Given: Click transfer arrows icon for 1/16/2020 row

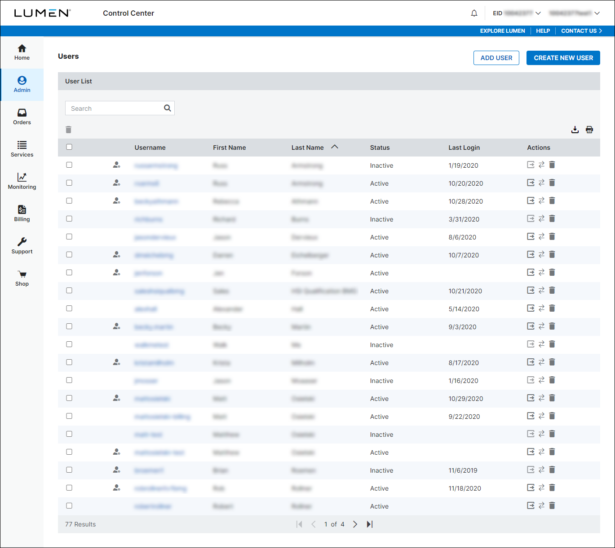Looking at the screenshot, I should 541,380.
